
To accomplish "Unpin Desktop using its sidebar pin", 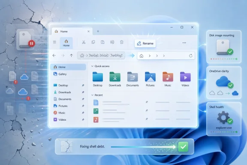I will pyautogui.click(x=83, y=86).
